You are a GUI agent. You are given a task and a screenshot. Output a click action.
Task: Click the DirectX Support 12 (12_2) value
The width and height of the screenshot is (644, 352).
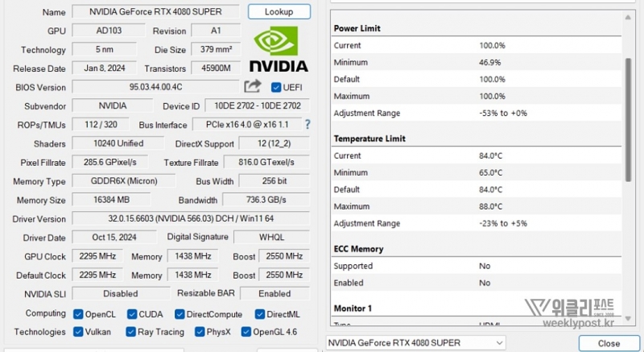coord(275,143)
